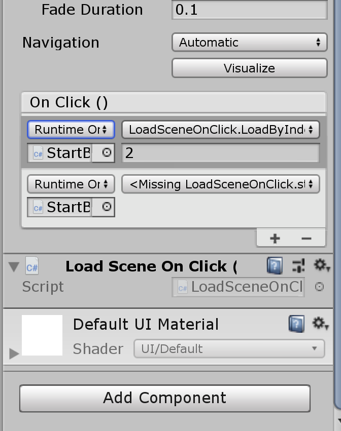Open the Navigation Automatic dropdown
Screen dimensions: 341x431
[249, 43]
